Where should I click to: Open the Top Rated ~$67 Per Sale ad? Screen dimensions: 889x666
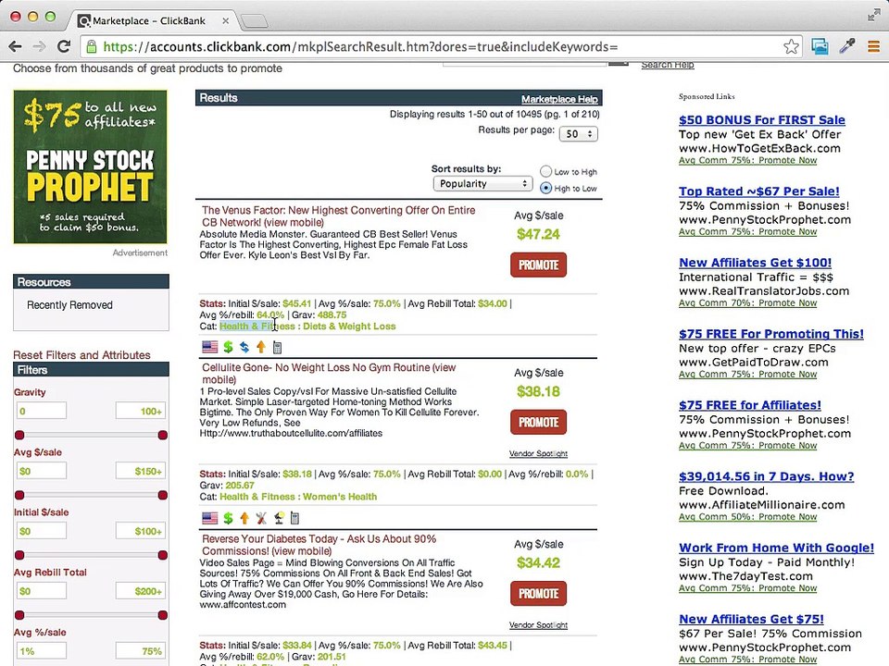coord(758,191)
